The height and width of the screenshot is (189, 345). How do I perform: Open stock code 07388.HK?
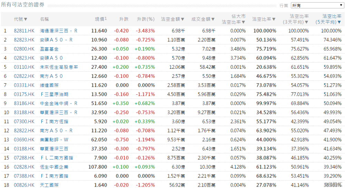click(x=24, y=176)
